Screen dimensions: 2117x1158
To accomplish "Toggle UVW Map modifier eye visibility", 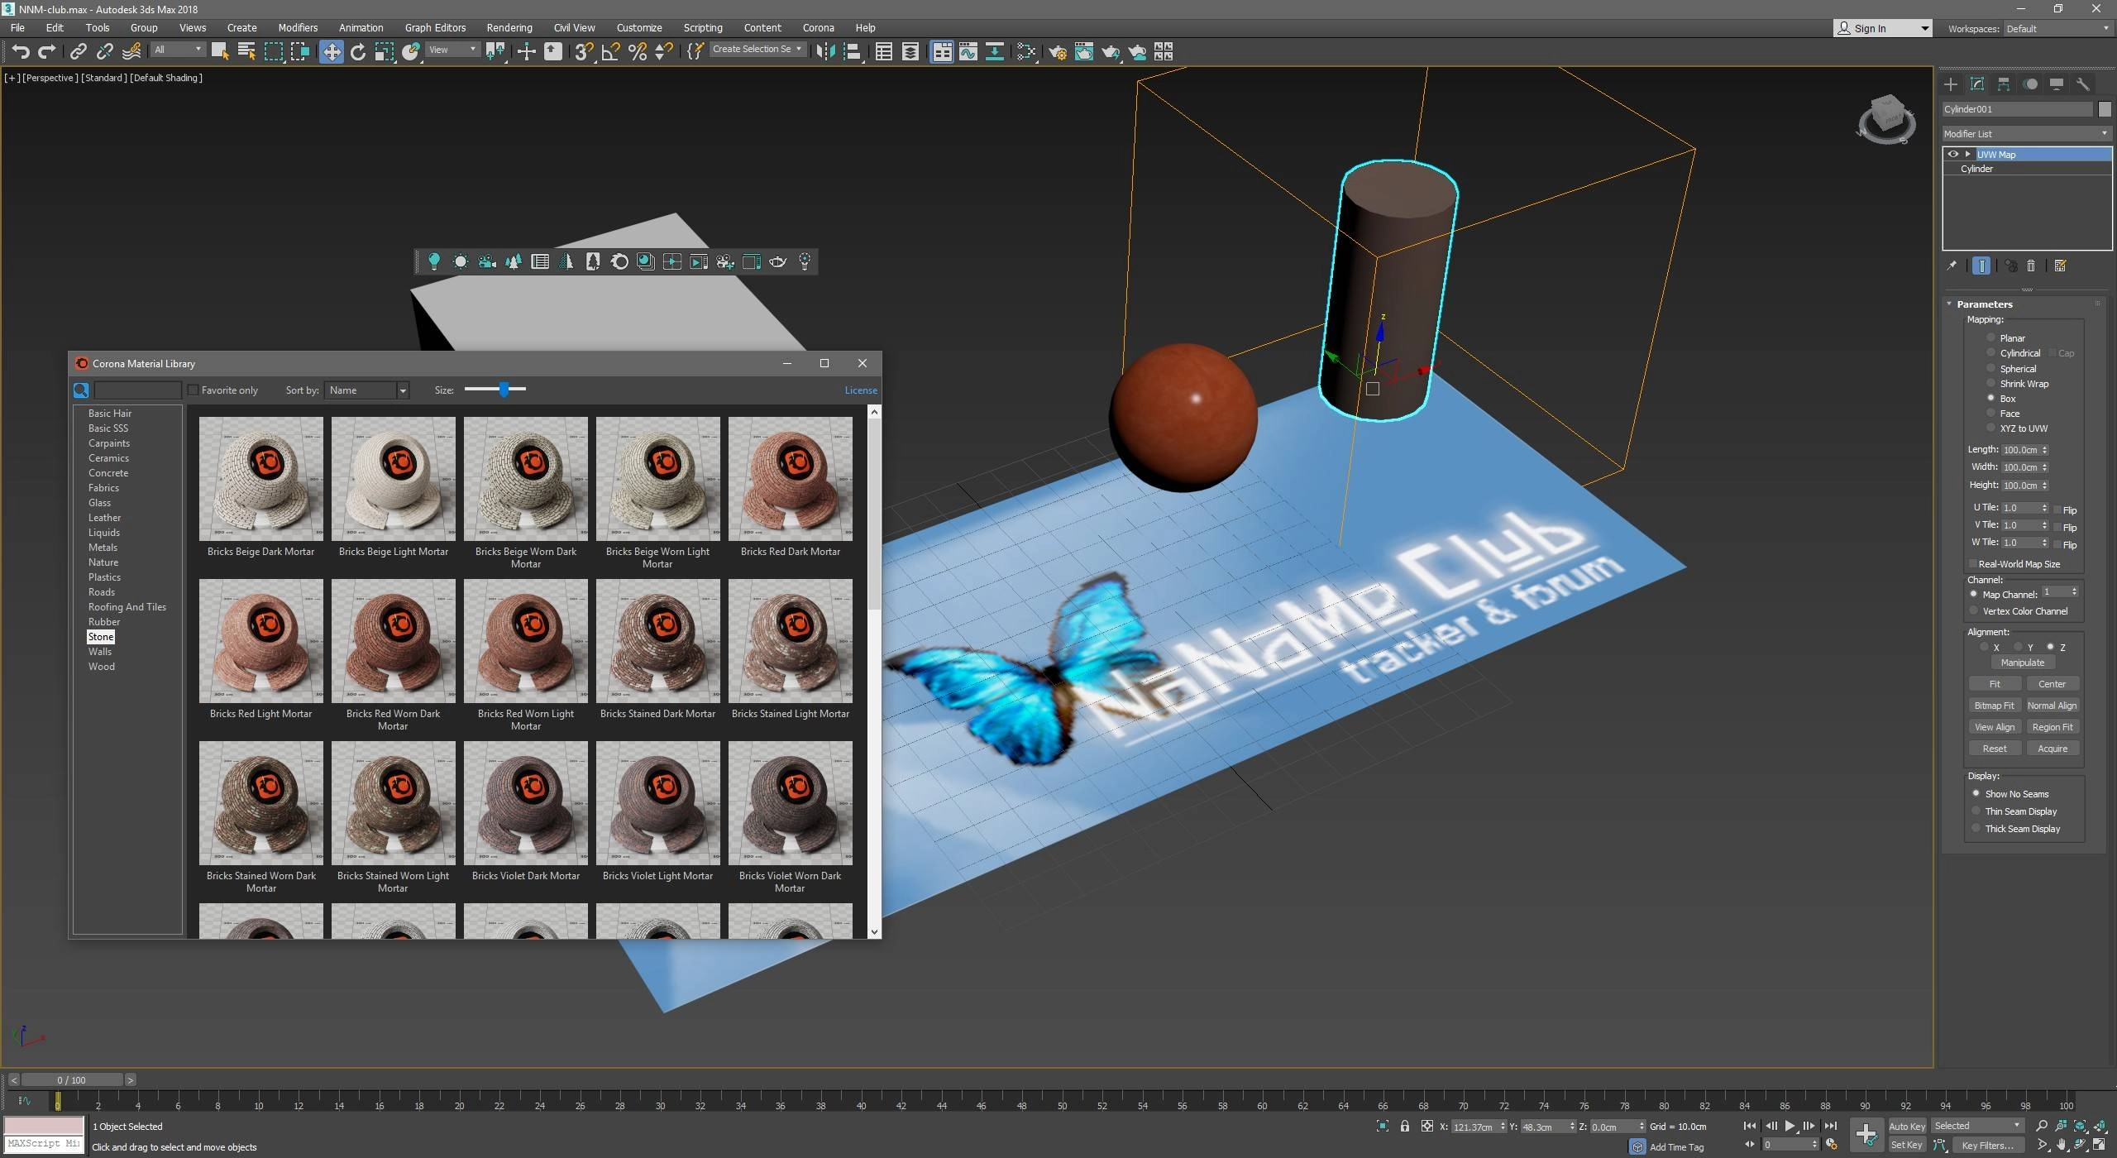I will 1952,155.
